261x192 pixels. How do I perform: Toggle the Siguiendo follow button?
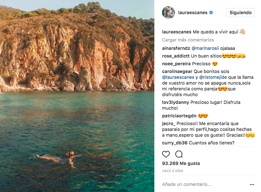240,13
